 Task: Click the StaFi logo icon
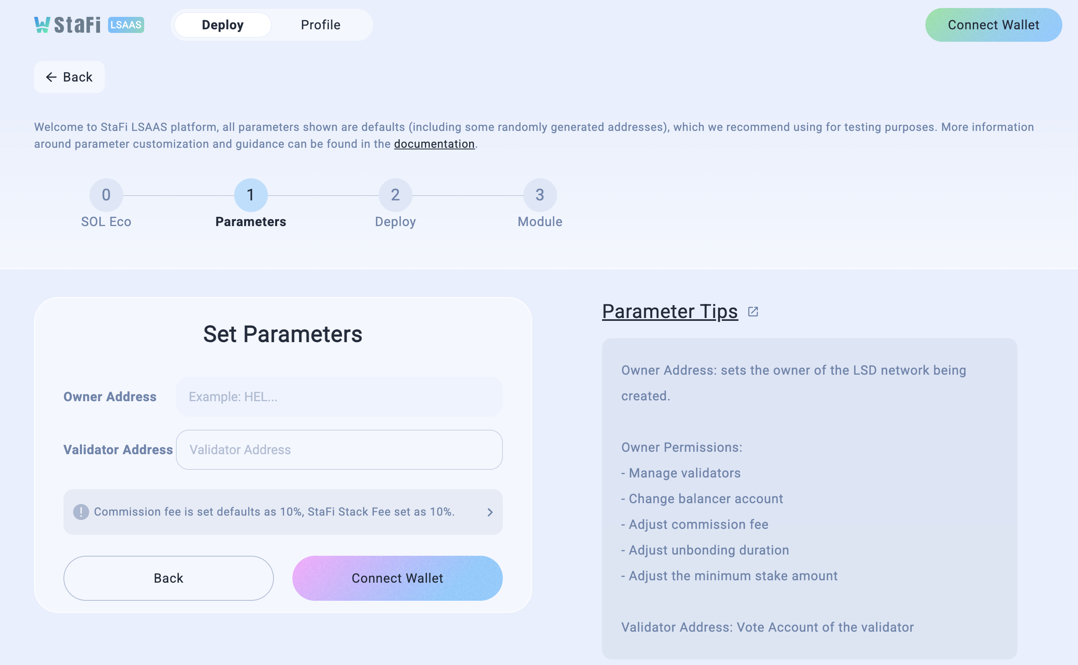click(x=42, y=25)
